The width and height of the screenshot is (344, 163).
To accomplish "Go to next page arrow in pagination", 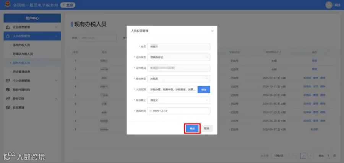I will point(311,155).
